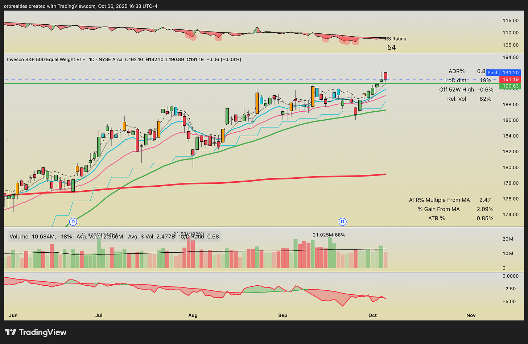The height and width of the screenshot is (344, 528).
Task: Click the 115.00 label on RS axis
Action: pos(510,21)
